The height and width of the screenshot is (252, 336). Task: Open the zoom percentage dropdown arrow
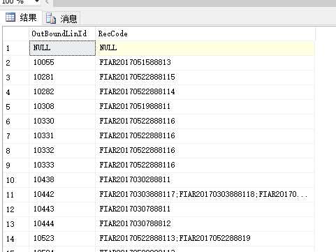36,1
